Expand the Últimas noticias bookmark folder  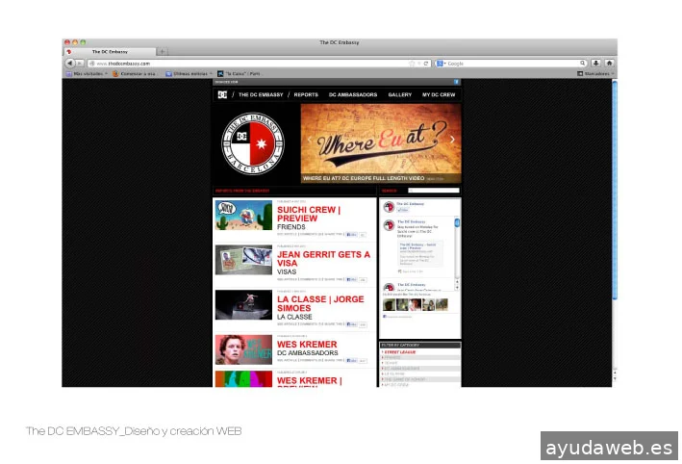tap(186, 73)
